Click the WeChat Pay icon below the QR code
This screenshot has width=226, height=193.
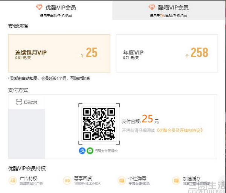click(x=90, y=151)
